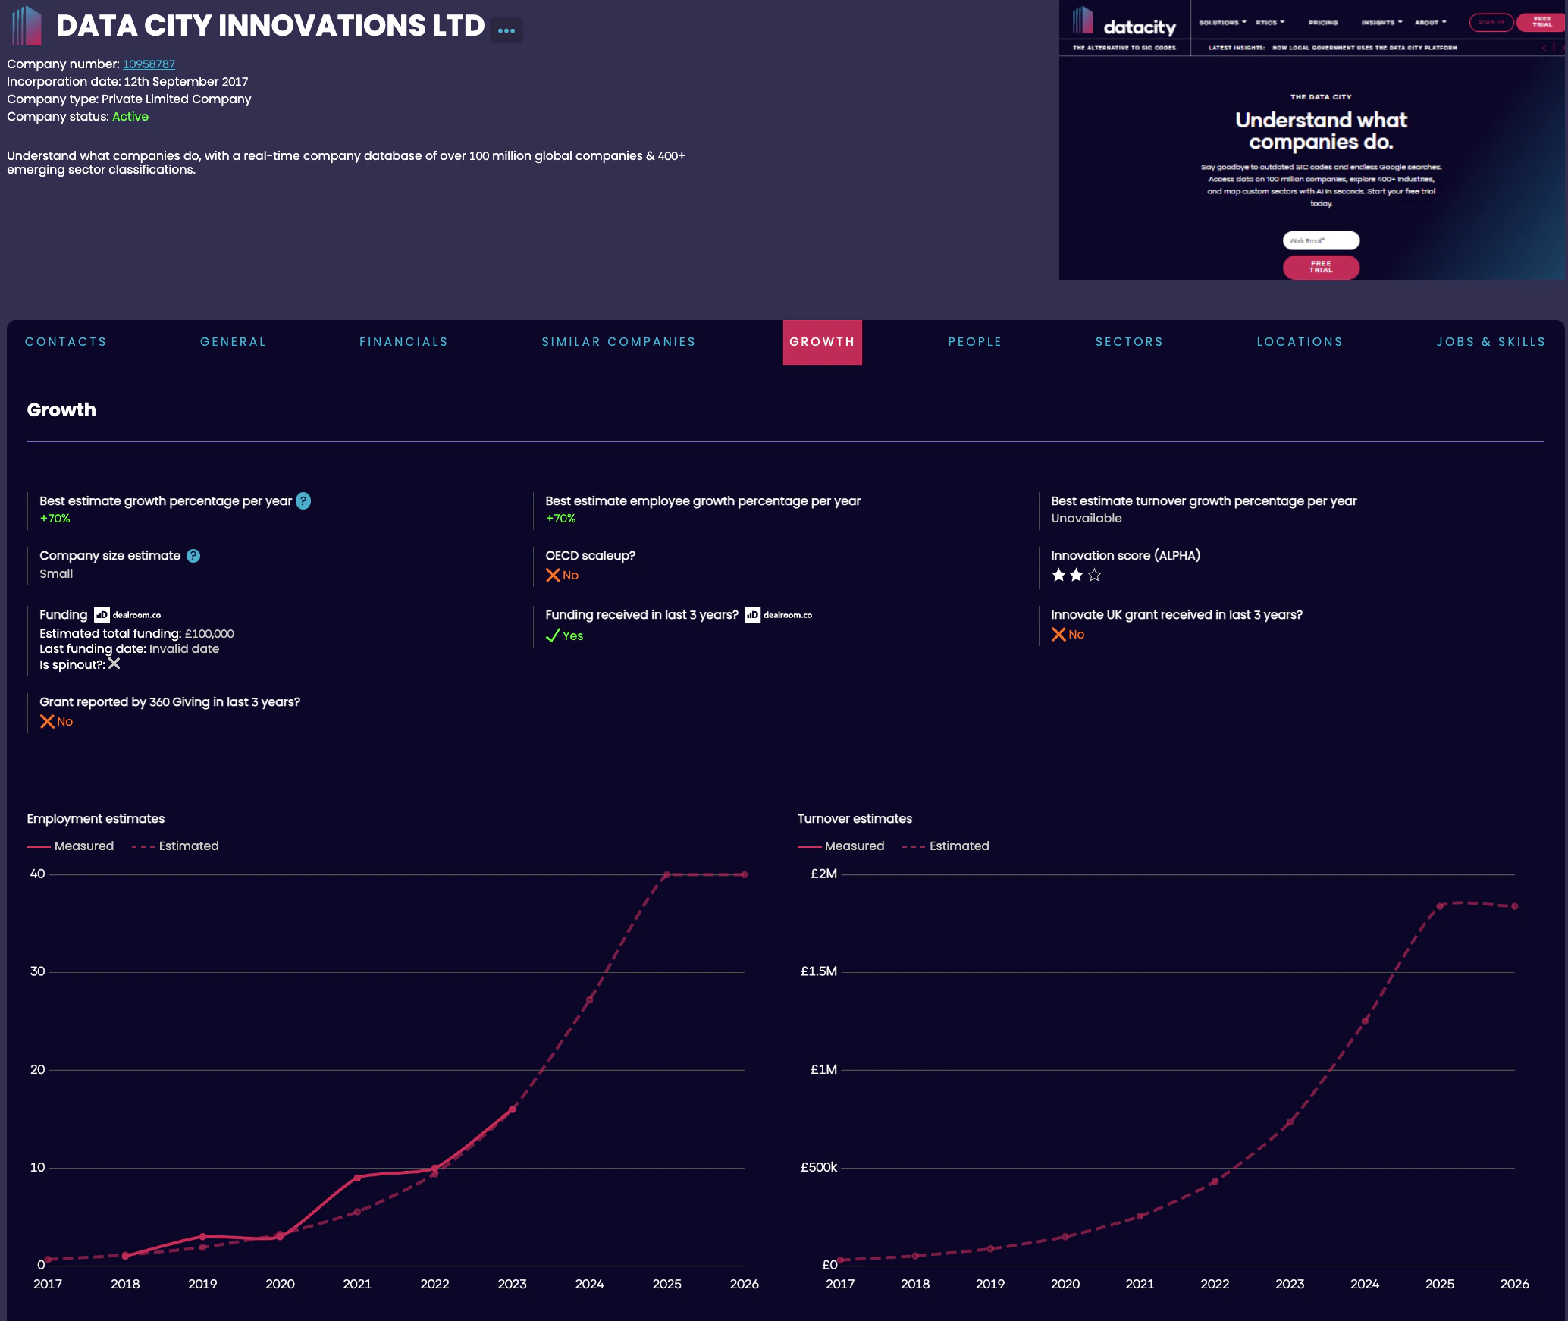View the Locations tab
1568x1321 pixels.
click(1300, 342)
